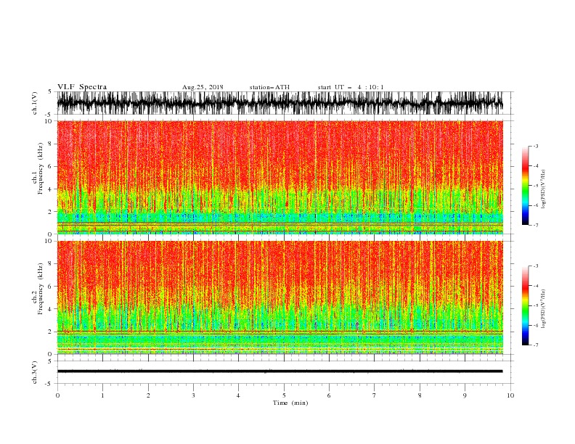Select the "Time (min)" axis label
Viewport: 575px width, 444px height.
(290, 403)
